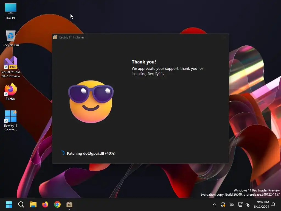Open the Windows Start menu
This screenshot has height=211, width=281.
pyautogui.click(x=9, y=204)
